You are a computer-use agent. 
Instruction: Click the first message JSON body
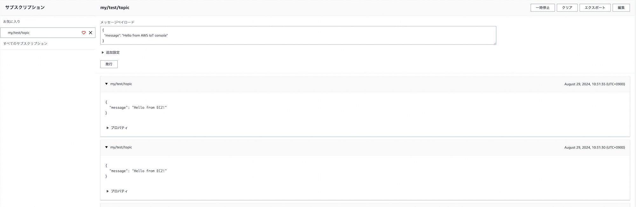pos(136,107)
